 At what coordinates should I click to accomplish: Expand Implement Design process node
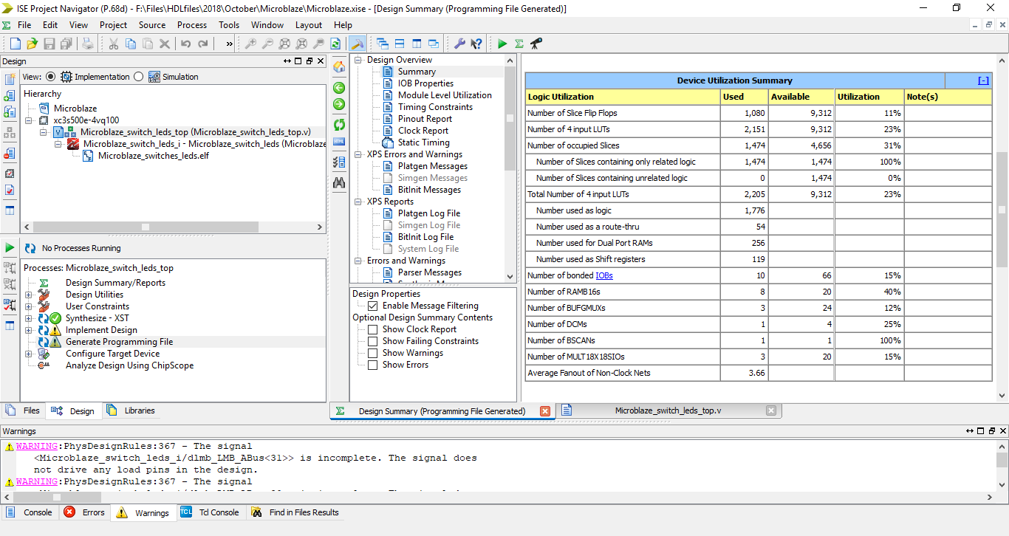(x=29, y=330)
